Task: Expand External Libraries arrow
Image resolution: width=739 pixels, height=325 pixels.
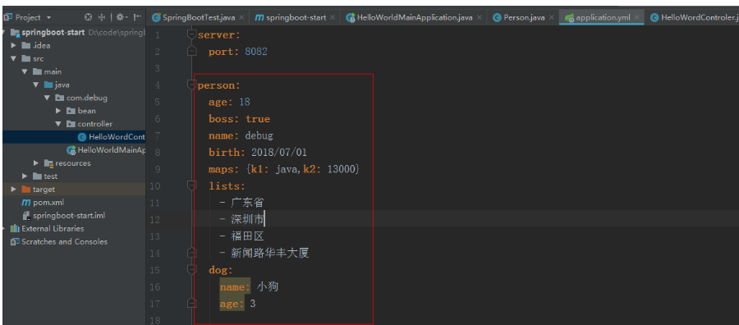Action: tap(4, 228)
